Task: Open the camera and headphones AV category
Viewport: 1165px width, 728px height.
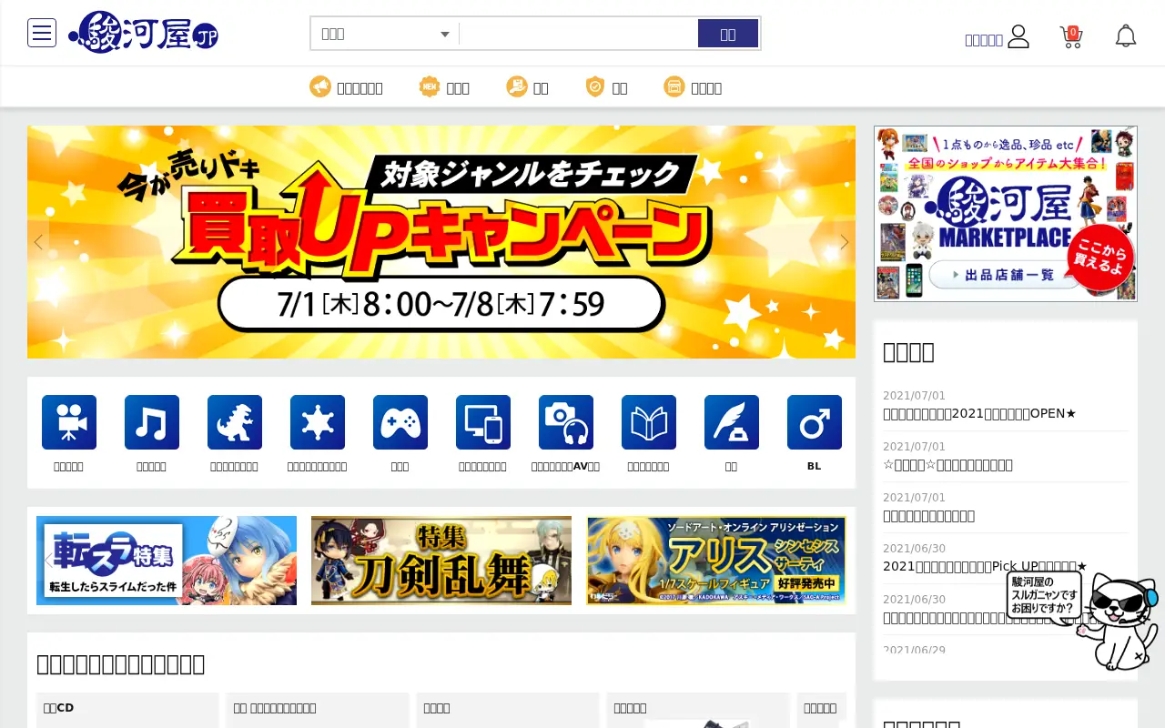Action: coord(566,422)
